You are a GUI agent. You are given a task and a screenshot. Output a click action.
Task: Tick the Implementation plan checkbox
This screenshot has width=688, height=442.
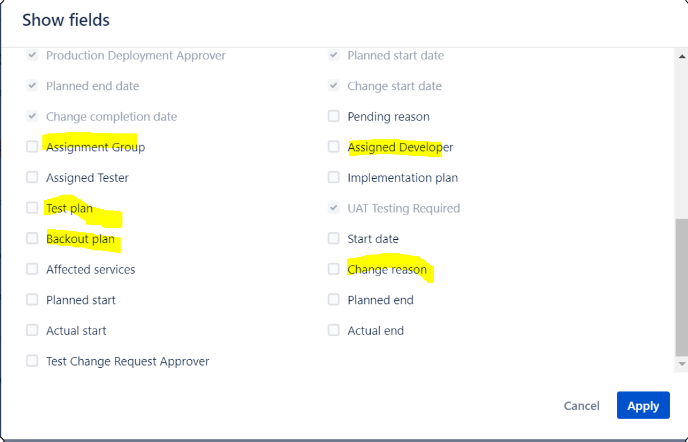(334, 178)
